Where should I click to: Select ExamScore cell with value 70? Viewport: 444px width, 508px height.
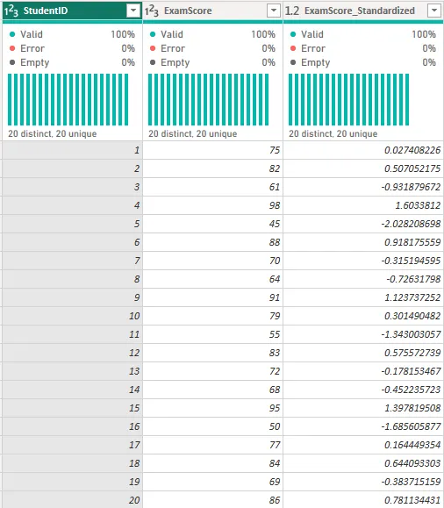coord(212,261)
